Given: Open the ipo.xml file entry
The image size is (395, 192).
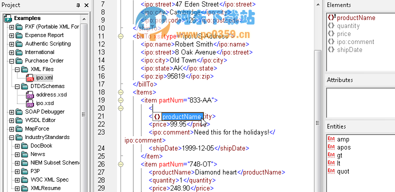Looking at the screenshot, I should tap(44, 78).
